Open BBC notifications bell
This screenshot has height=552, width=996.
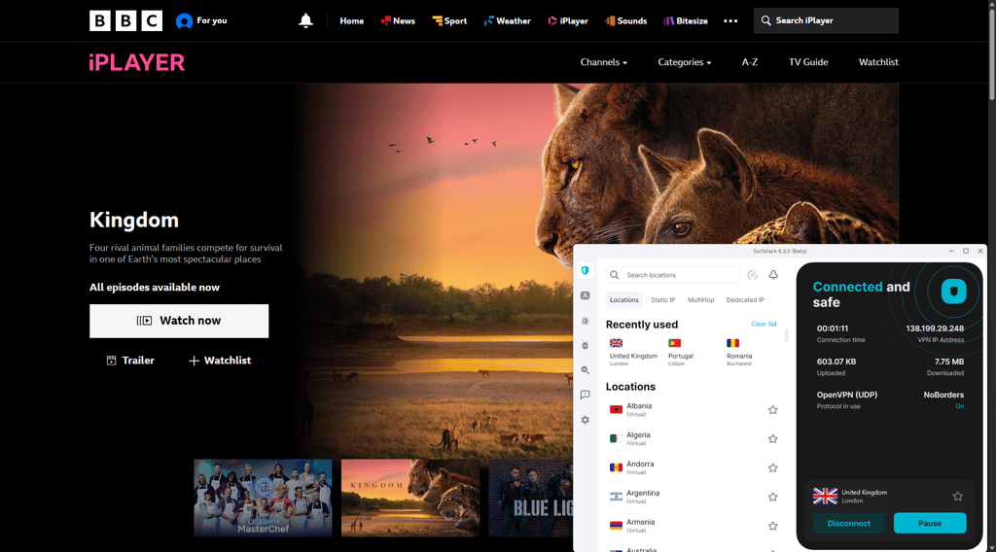point(305,21)
